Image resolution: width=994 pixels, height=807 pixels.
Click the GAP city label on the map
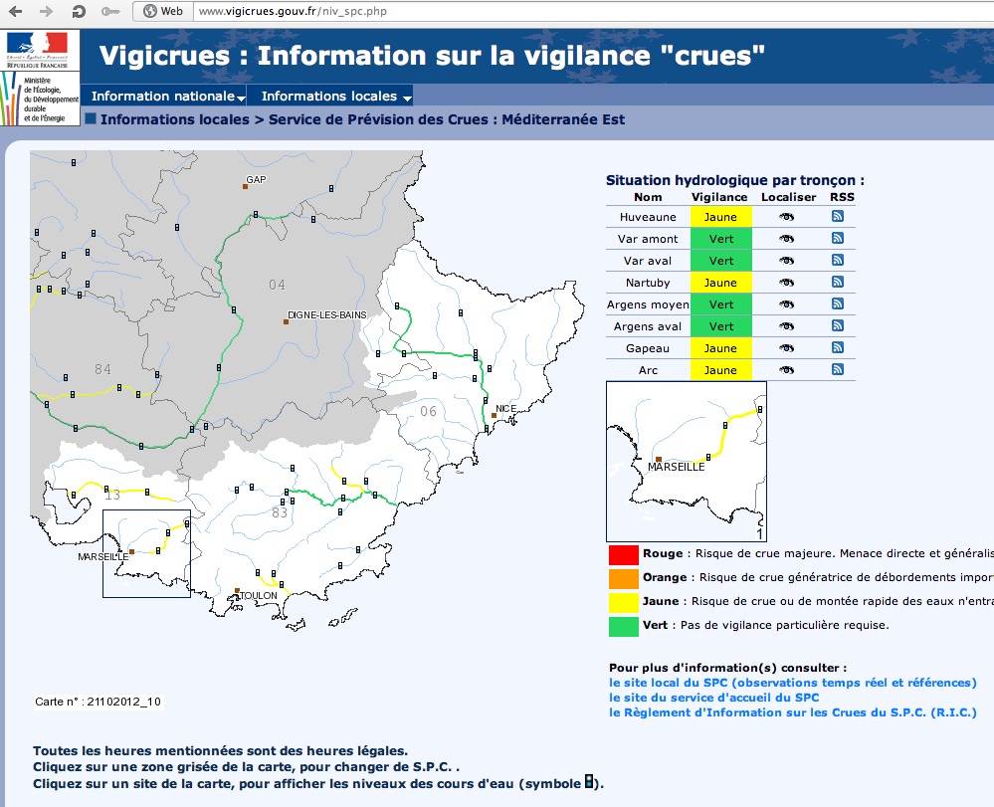pos(256,179)
